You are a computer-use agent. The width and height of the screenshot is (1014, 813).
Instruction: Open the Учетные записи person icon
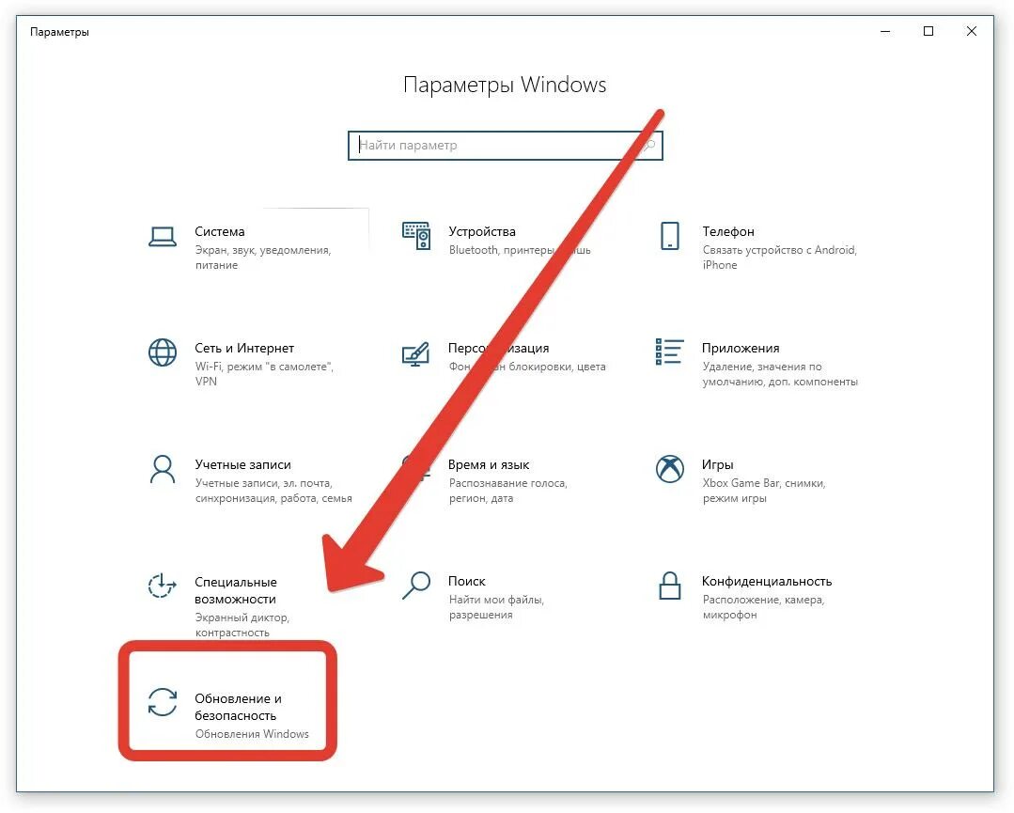pos(163,469)
